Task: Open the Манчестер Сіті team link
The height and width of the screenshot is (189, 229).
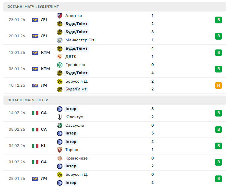Action: point(80,40)
